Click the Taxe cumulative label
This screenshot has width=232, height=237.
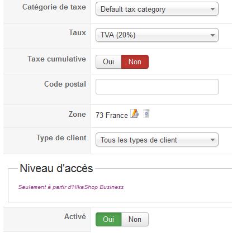tap(56, 59)
